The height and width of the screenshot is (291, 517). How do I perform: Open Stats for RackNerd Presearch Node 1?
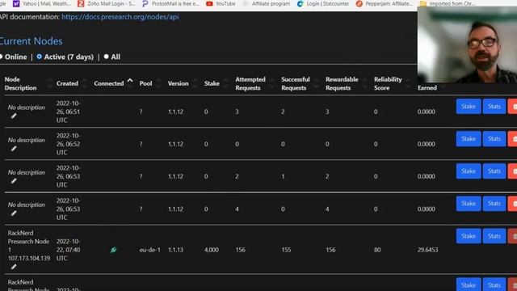[x=494, y=236]
